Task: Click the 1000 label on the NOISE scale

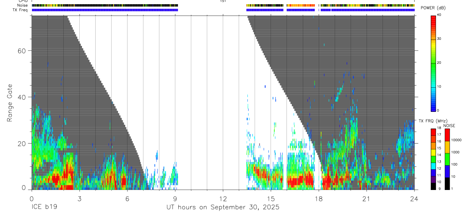Action: tap(455, 152)
